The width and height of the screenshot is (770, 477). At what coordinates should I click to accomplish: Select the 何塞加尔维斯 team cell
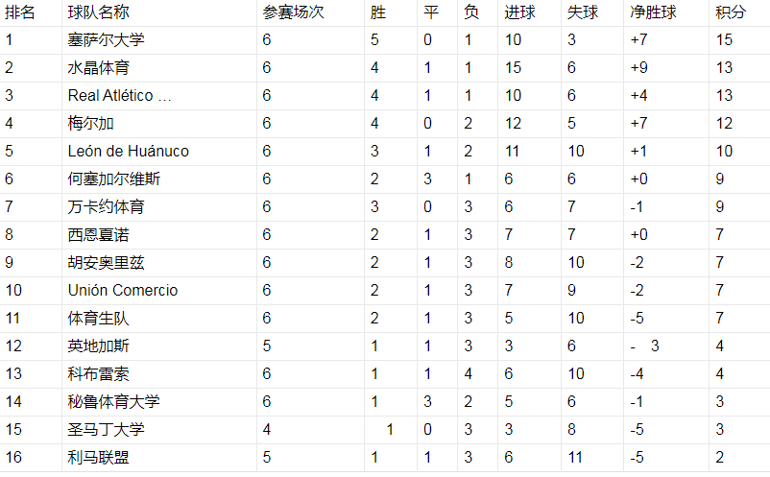tap(114, 179)
